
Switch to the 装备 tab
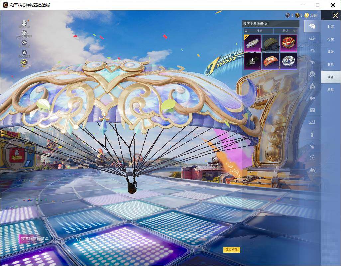tap(331, 52)
